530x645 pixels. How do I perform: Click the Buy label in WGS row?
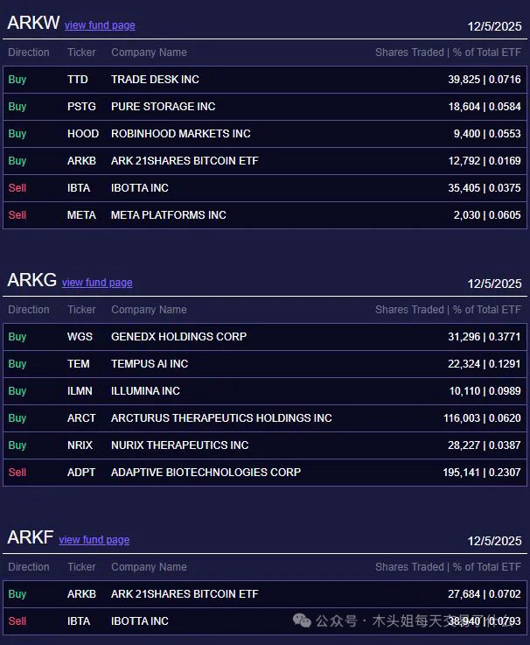pos(17,337)
